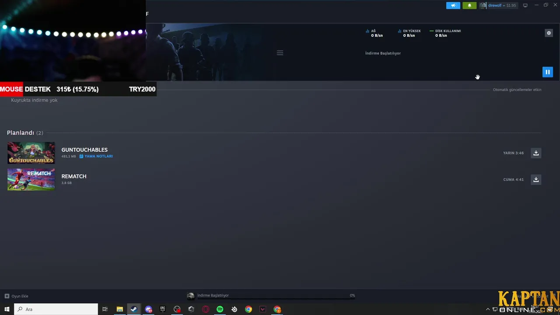Pause the current download
560x315 pixels.
(x=547, y=72)
